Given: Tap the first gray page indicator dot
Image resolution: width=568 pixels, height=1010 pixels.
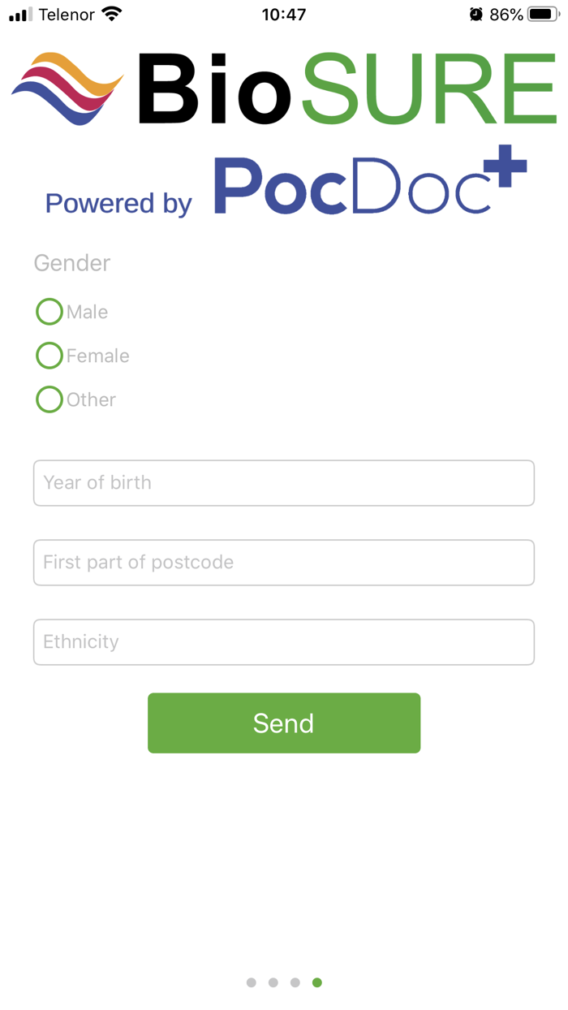Looking at the screenshot, I should [x=252, y=982].
